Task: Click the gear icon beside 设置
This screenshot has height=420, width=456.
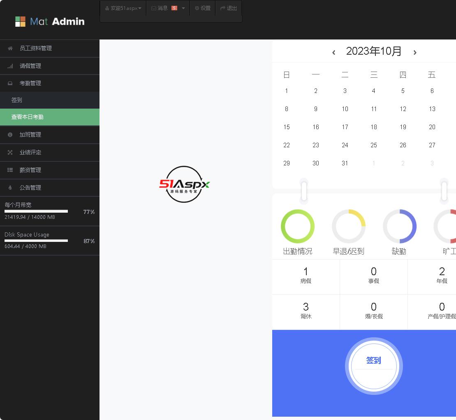Action: (x=197, y=8)
